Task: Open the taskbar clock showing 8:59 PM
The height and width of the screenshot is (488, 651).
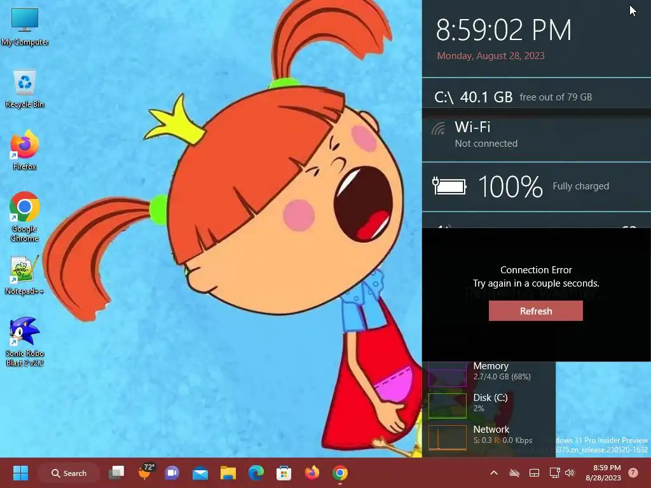Action: tap(603, 473)
